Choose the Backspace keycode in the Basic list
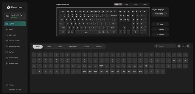The image size is (195, 94). click(101, 66)
